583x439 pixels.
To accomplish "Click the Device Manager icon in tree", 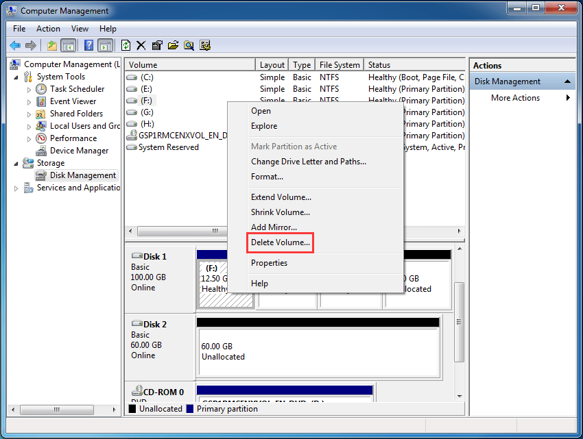I will click(x=41, y=151).
